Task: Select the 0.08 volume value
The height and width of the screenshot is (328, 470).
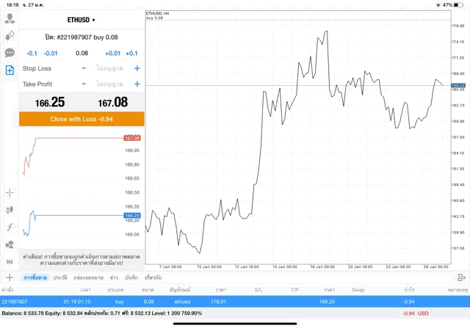Action: [x=82, y=54]
